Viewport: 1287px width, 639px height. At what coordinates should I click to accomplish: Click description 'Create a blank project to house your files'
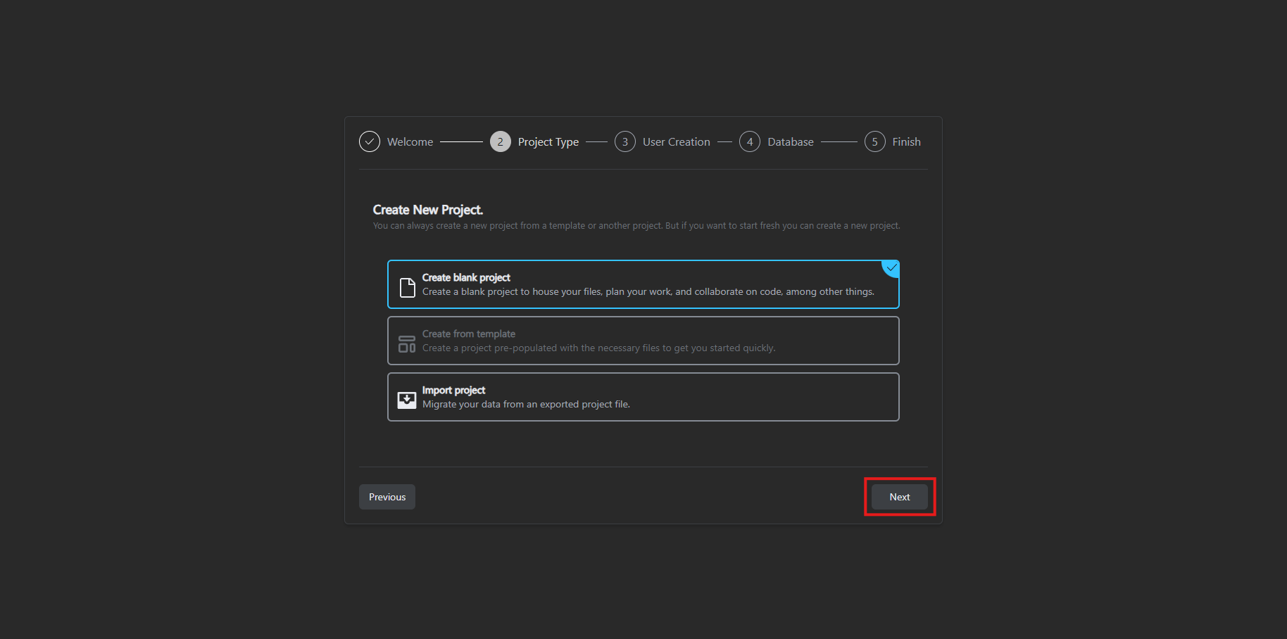click(x=512, y=291)
